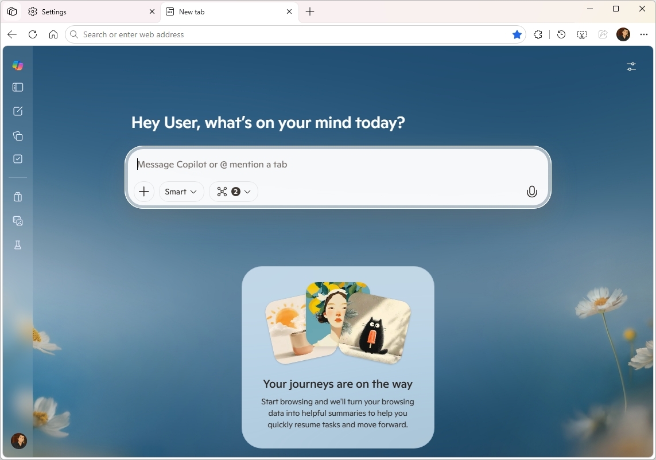The height and width of the screenshot is (460, 656).
Task: Start a new chat via the compose icon
Action: coord(17,111)
